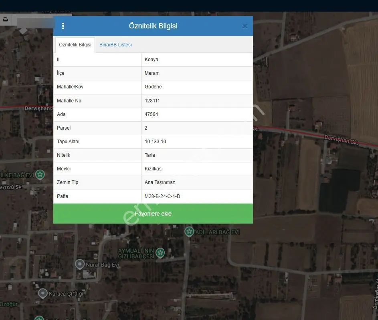Select the Ada value 47564
Viewport: 378px width, 320px height.
click(x=152, y=114)
